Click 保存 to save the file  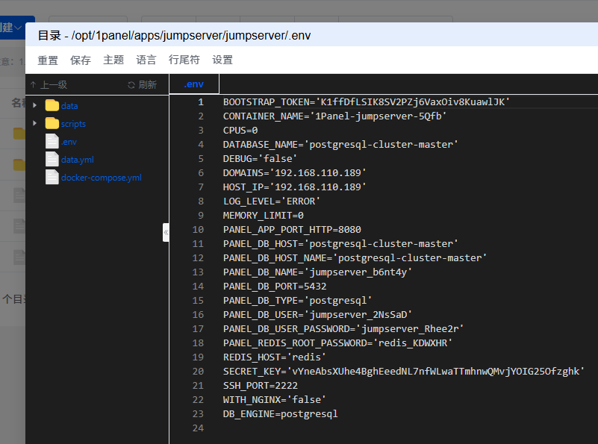(81, 60)
